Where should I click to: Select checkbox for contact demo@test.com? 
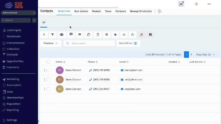tap(48, 70)
